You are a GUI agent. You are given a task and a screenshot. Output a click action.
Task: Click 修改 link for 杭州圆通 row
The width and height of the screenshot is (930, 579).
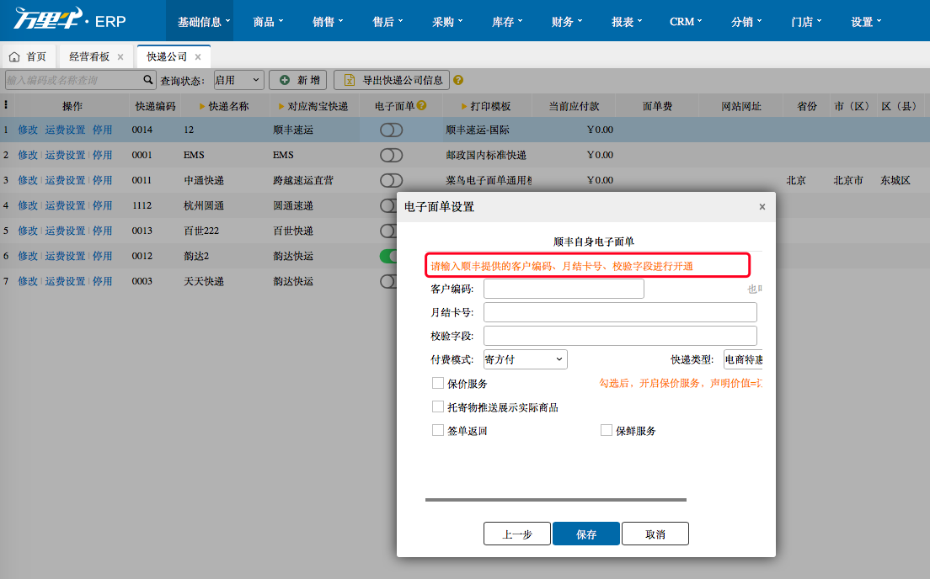click(x=28, y=205)
